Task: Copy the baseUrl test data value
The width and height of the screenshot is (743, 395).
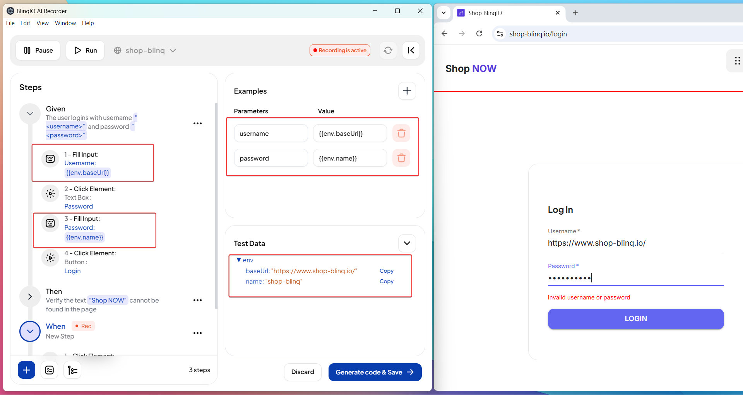Action: tap(386, 271)
